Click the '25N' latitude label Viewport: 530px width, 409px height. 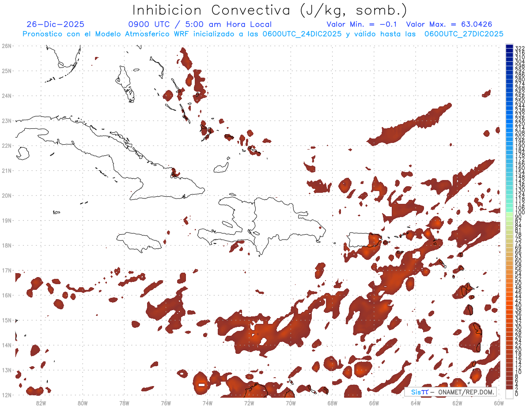[6, 71]
